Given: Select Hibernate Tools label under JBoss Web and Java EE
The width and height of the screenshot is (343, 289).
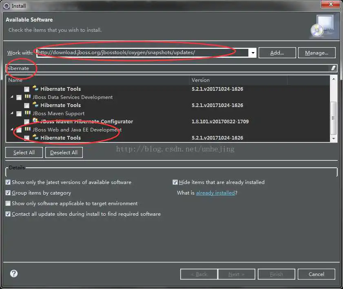Looking at the screenshot, I should 61,138.
